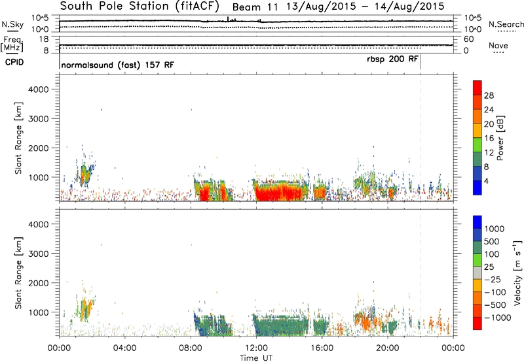Click the 'Nave' legend label
The height and width of the screenshot is (362, 524).
[x=498, y=45]
